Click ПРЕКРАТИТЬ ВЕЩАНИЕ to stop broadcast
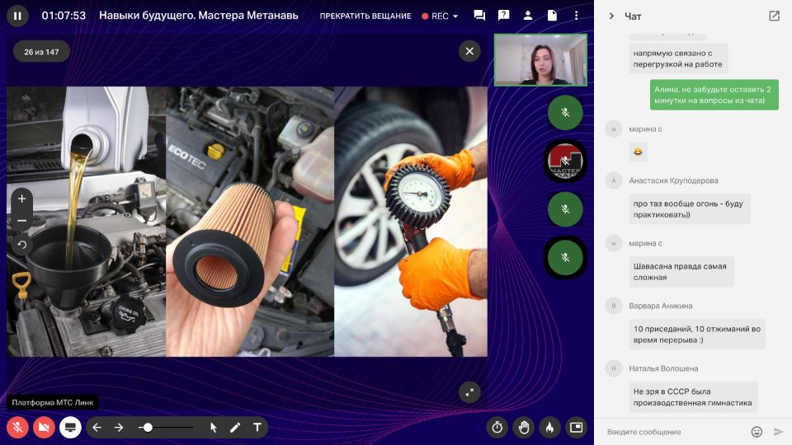This screenshot has height=445, width=792. pyautogui.click(x=365, y=16)
